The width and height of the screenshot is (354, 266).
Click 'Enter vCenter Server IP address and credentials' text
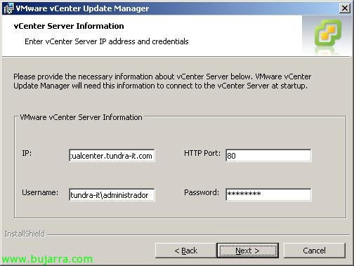107,41
